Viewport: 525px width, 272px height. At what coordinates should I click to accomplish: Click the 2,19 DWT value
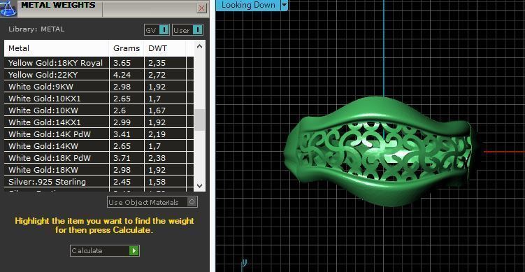tap(157, 134)
